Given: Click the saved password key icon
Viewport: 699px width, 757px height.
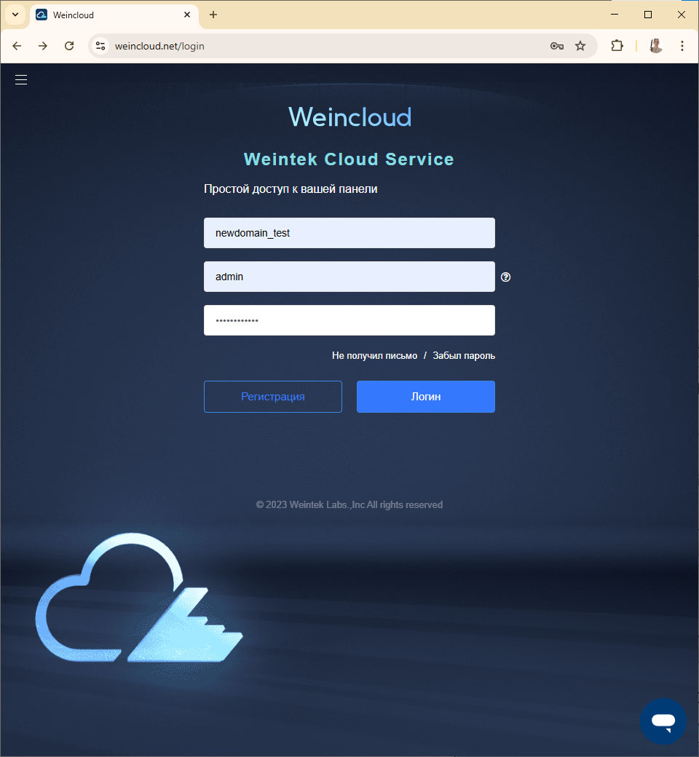Looking at the screenshot, I should point(557,46).
